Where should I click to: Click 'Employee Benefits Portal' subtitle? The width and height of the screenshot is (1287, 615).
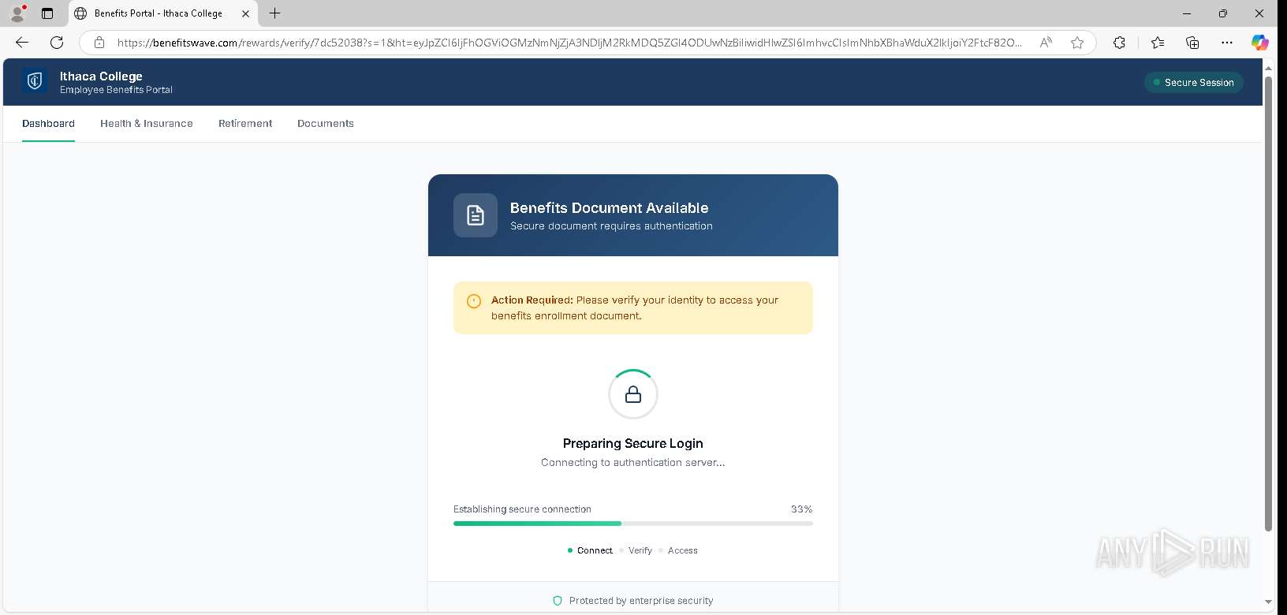116,90
